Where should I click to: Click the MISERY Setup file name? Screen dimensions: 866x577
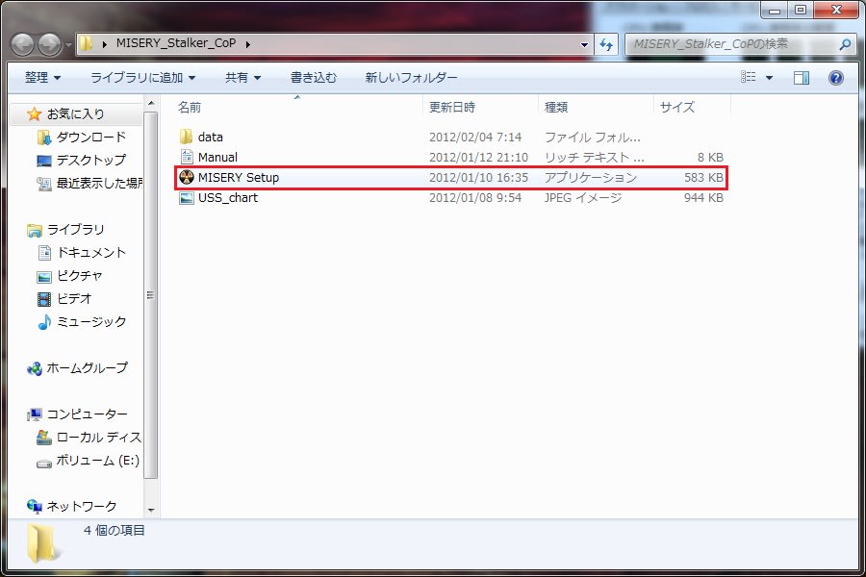[x=239, y=178]
